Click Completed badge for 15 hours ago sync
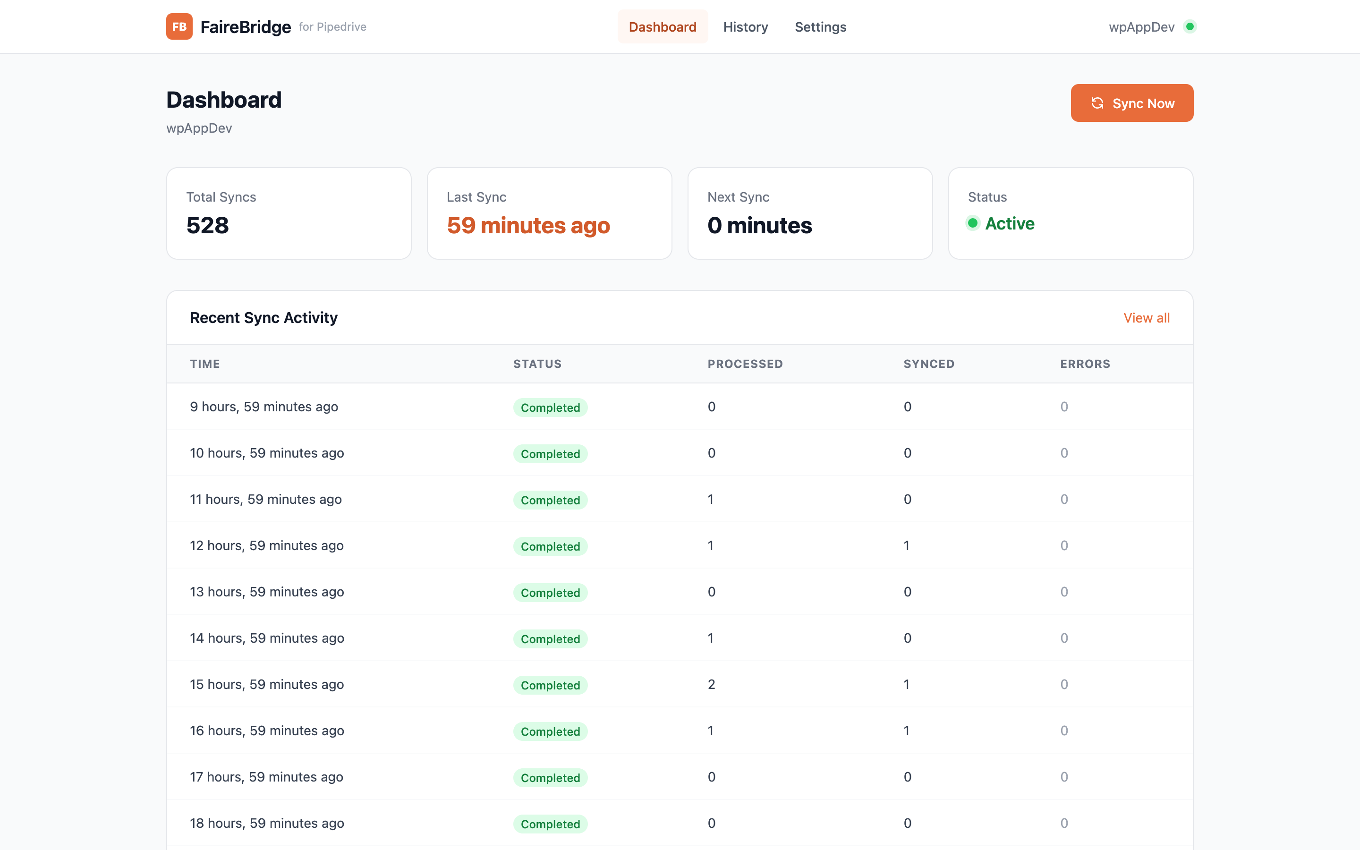Image resolution: width=1360 pixels, height=850 pixels. click(550, 685)
